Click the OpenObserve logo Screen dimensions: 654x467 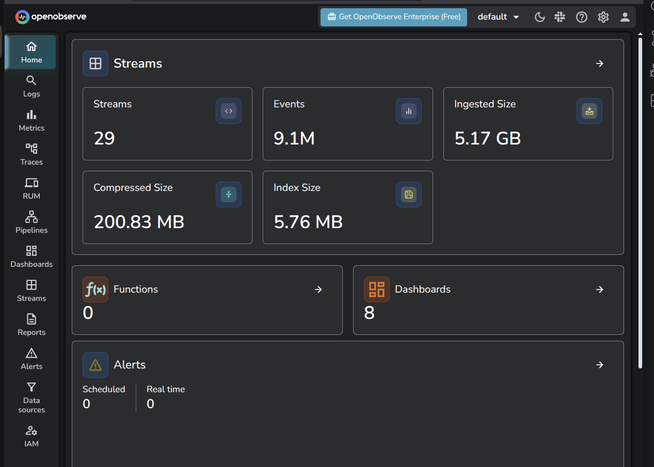51,17
